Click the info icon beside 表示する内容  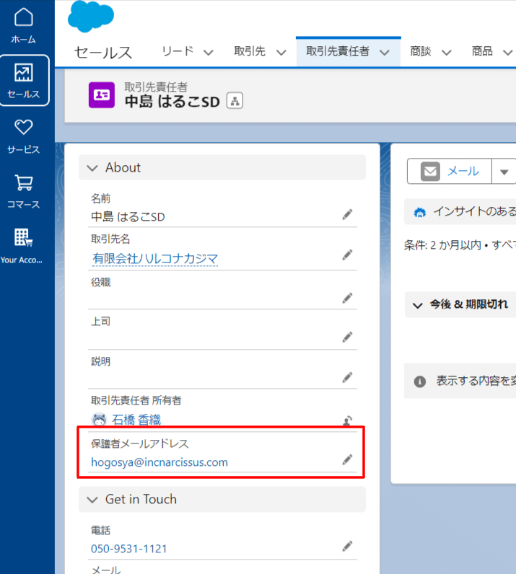(x=420, y=381)
